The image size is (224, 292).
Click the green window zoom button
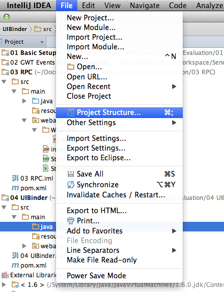pyautogui.click(x=7, y=17)
